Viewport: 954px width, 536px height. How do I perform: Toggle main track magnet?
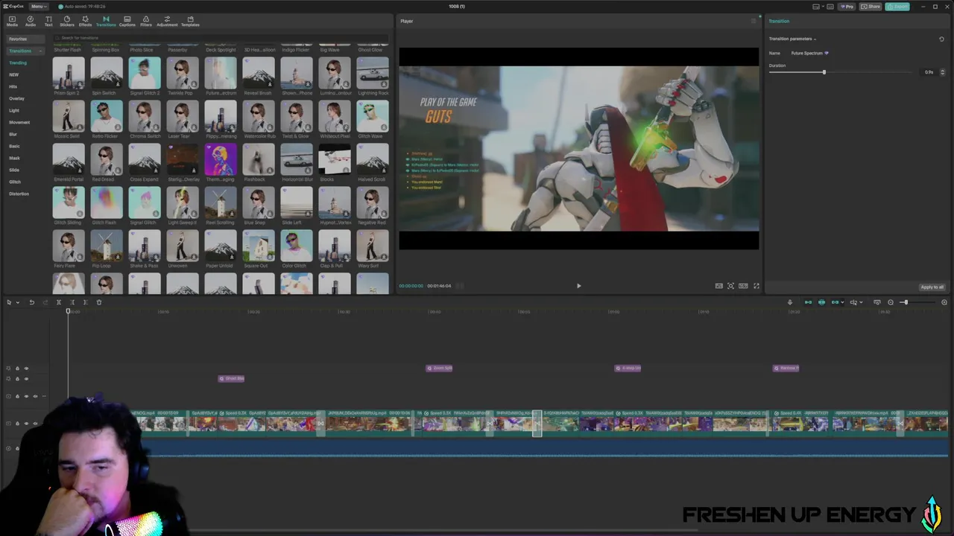point(808,302)
